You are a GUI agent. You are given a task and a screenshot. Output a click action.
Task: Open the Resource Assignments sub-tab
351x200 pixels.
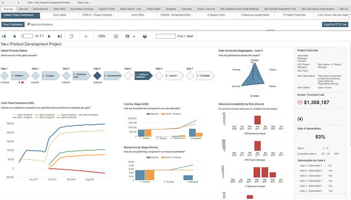(255, 15)
